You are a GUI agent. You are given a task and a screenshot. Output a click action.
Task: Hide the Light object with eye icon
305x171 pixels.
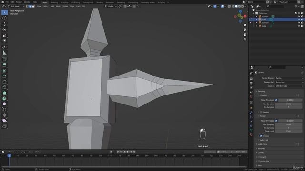(x=299, y=26)
